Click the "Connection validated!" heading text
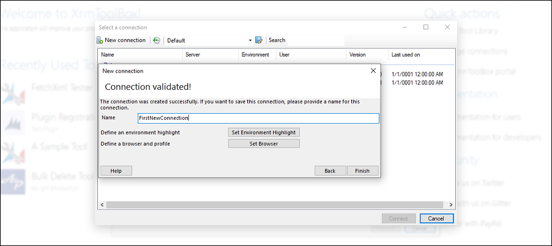 point(148,86)
